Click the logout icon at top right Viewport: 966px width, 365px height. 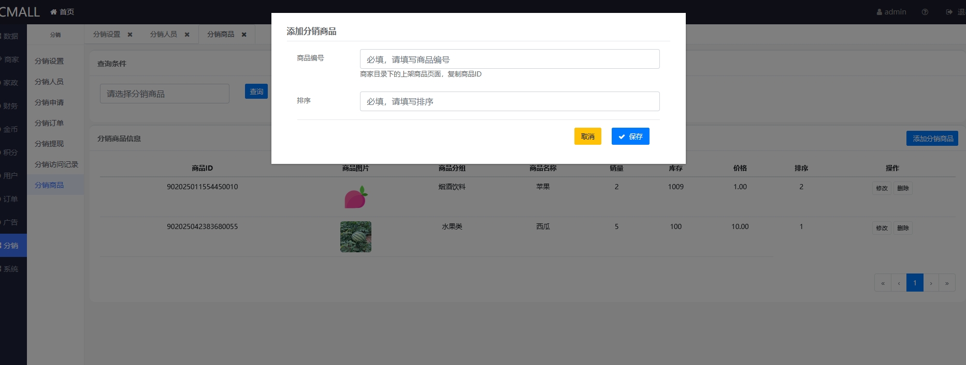[949, 12]
